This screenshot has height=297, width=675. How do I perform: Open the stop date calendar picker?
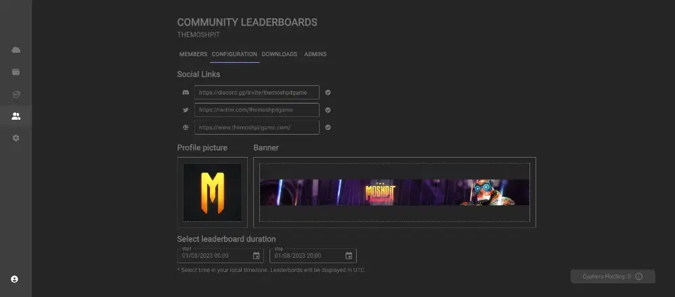coord(349,256)
